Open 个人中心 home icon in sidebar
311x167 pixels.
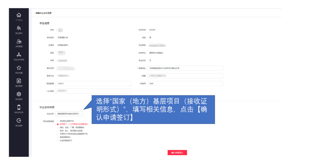19,15
